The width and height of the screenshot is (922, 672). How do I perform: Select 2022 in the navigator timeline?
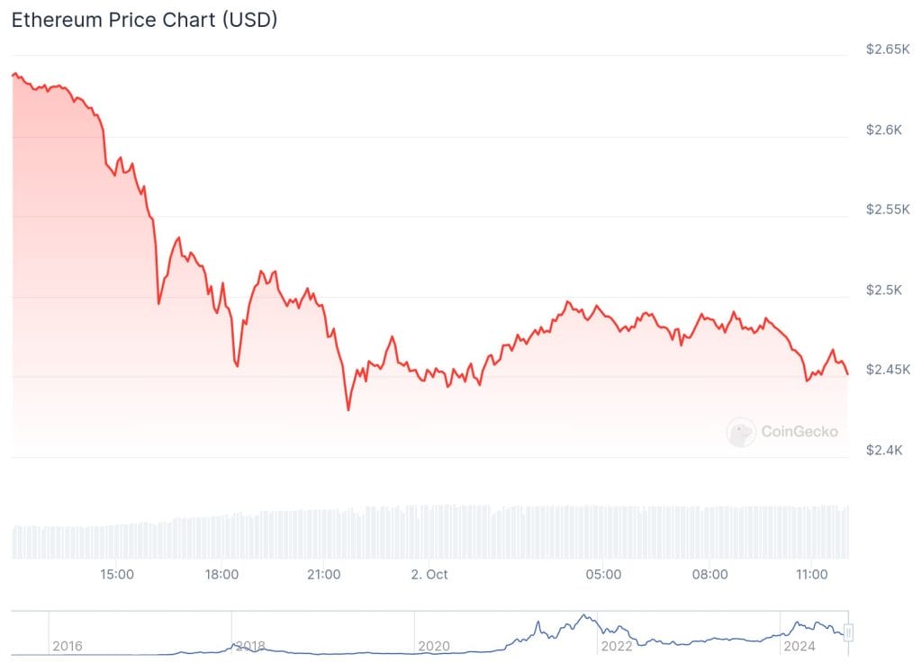point(617,646)
